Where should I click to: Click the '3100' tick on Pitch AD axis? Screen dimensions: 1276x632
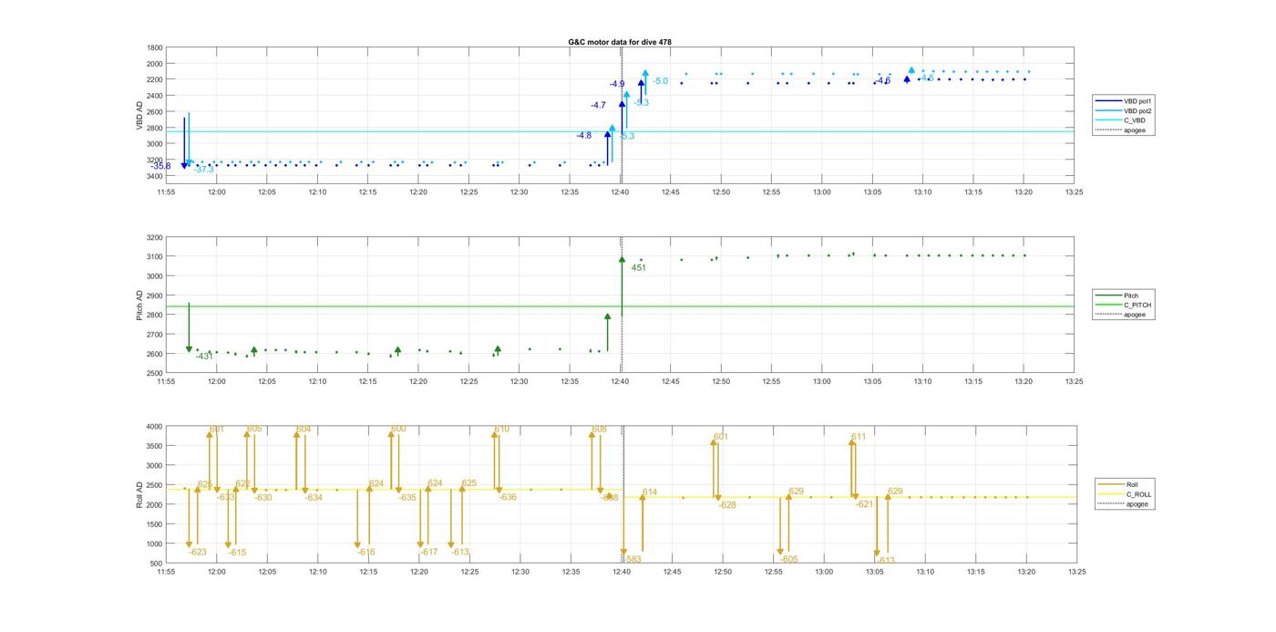pyautogui.click(x=154, y=256)
